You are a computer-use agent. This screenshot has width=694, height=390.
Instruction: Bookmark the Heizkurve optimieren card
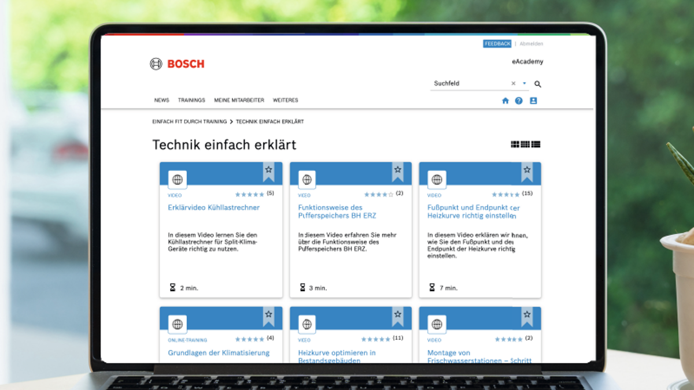pyautogui.click(x=397, y=316)
